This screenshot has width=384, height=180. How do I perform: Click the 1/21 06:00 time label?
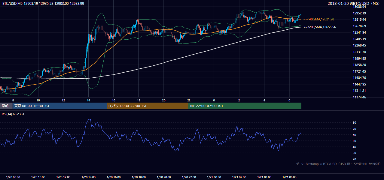pyautogui.click(x=289, y=177)
